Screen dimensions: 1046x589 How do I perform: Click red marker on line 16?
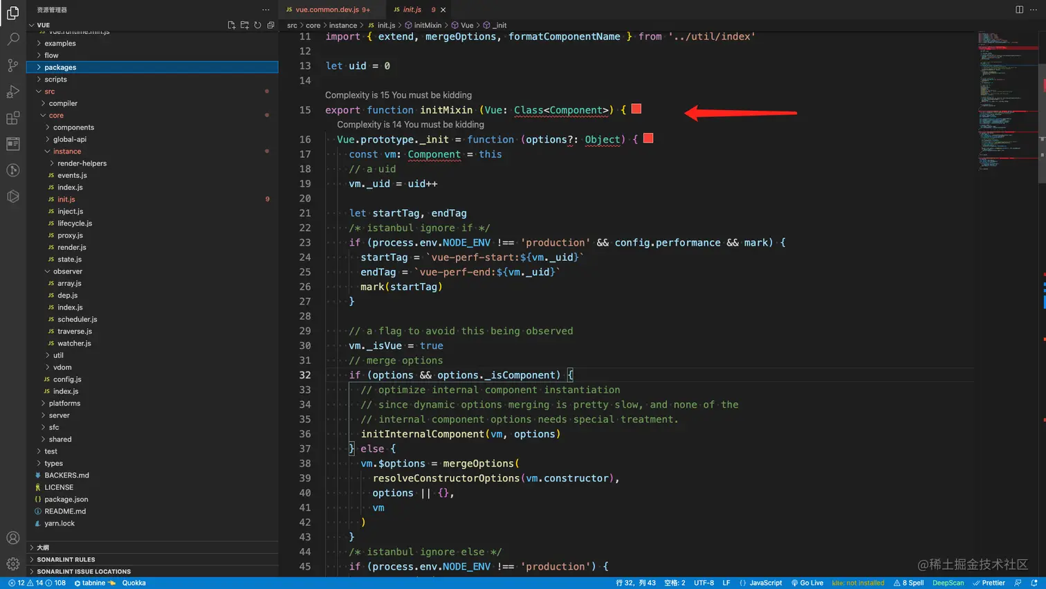[x=648, y=138]
